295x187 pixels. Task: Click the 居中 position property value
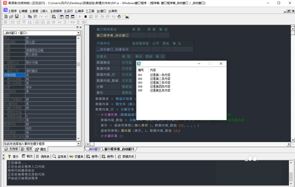(x=51, y=87)
